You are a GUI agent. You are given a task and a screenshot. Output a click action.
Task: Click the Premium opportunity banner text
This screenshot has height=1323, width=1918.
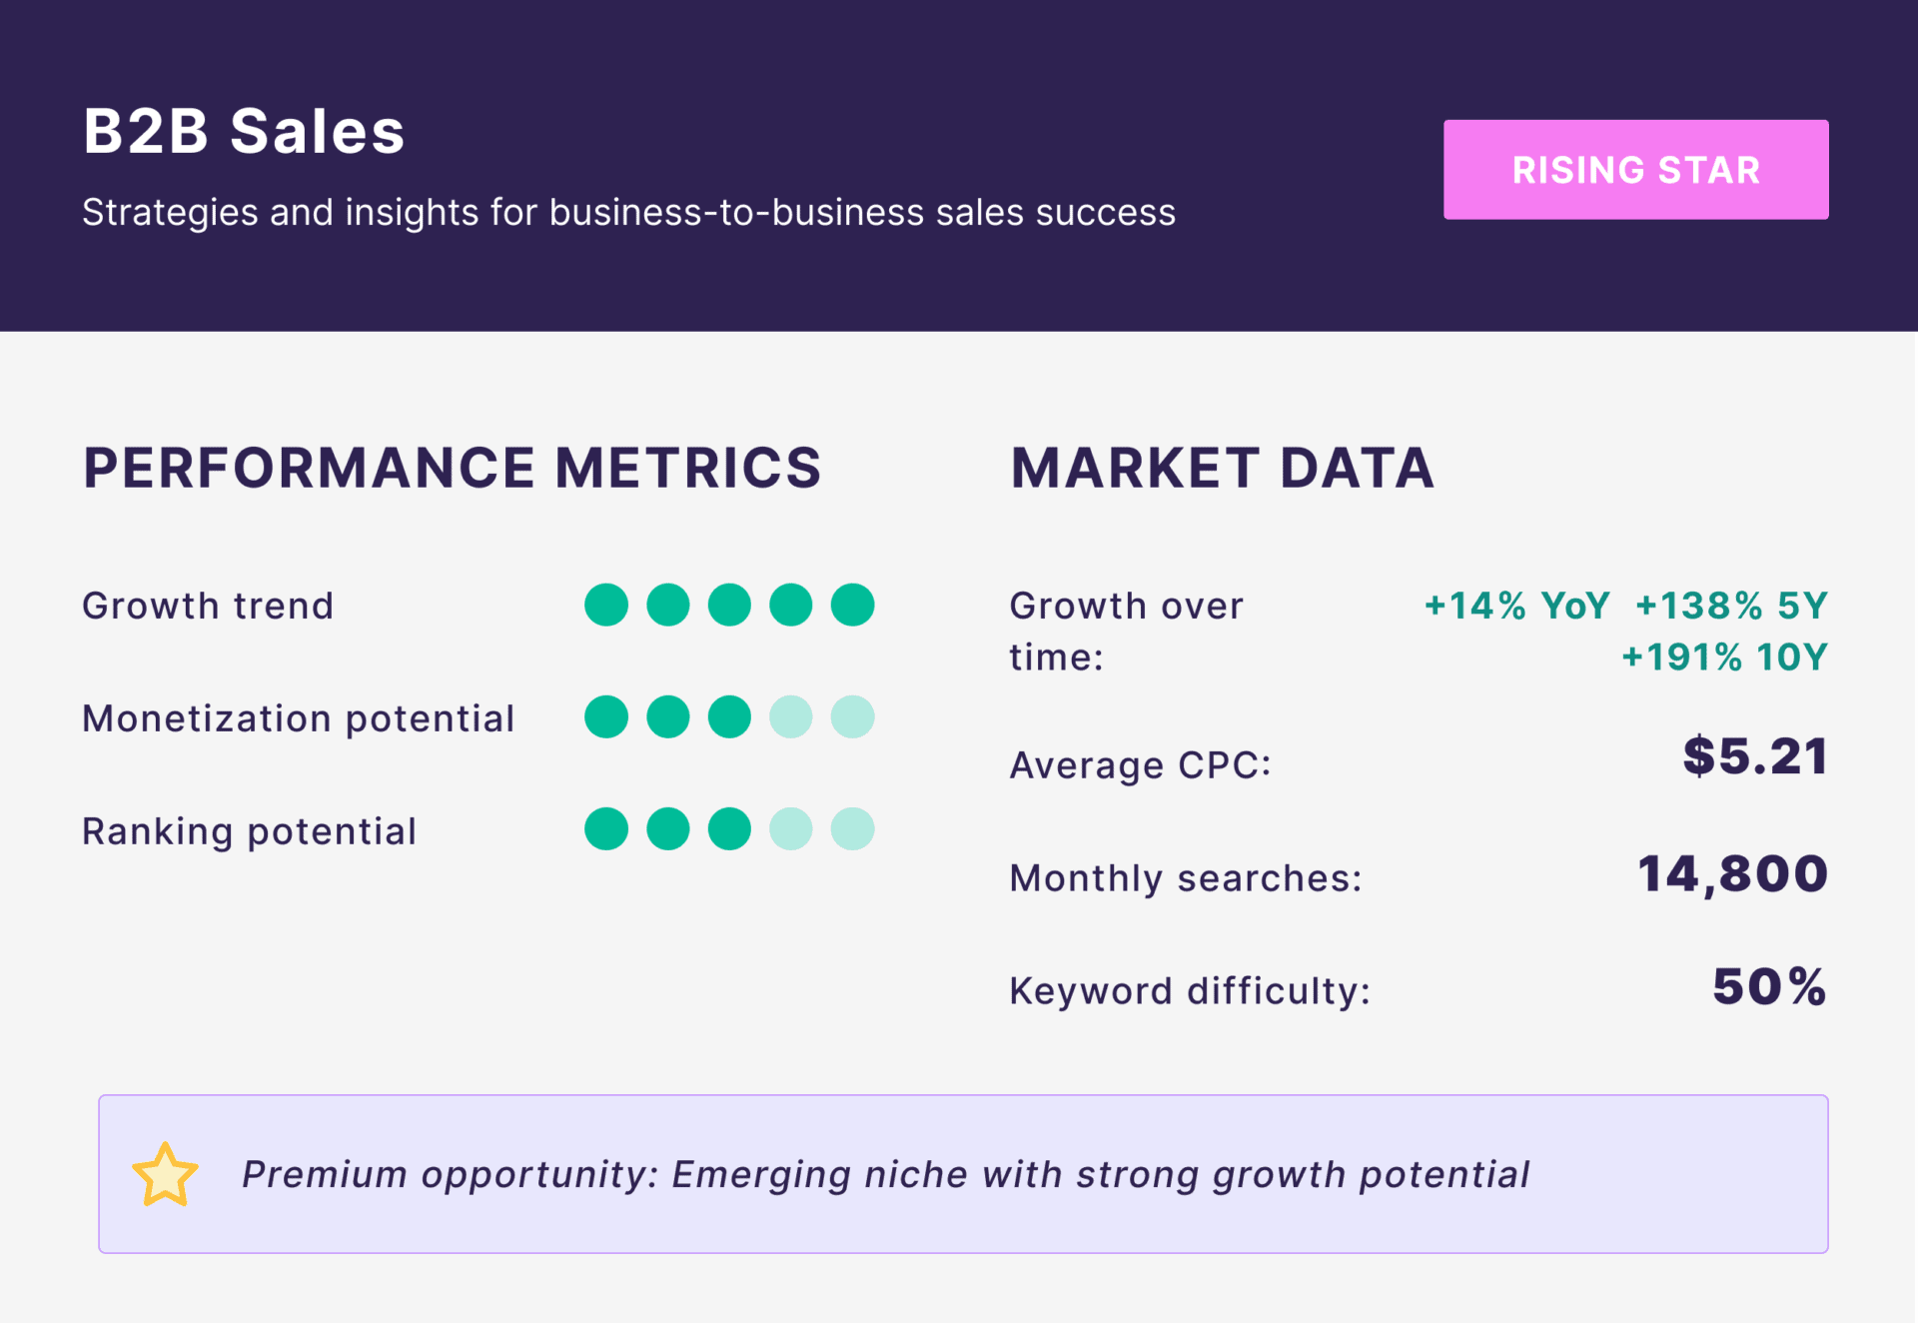point(885,1175)
